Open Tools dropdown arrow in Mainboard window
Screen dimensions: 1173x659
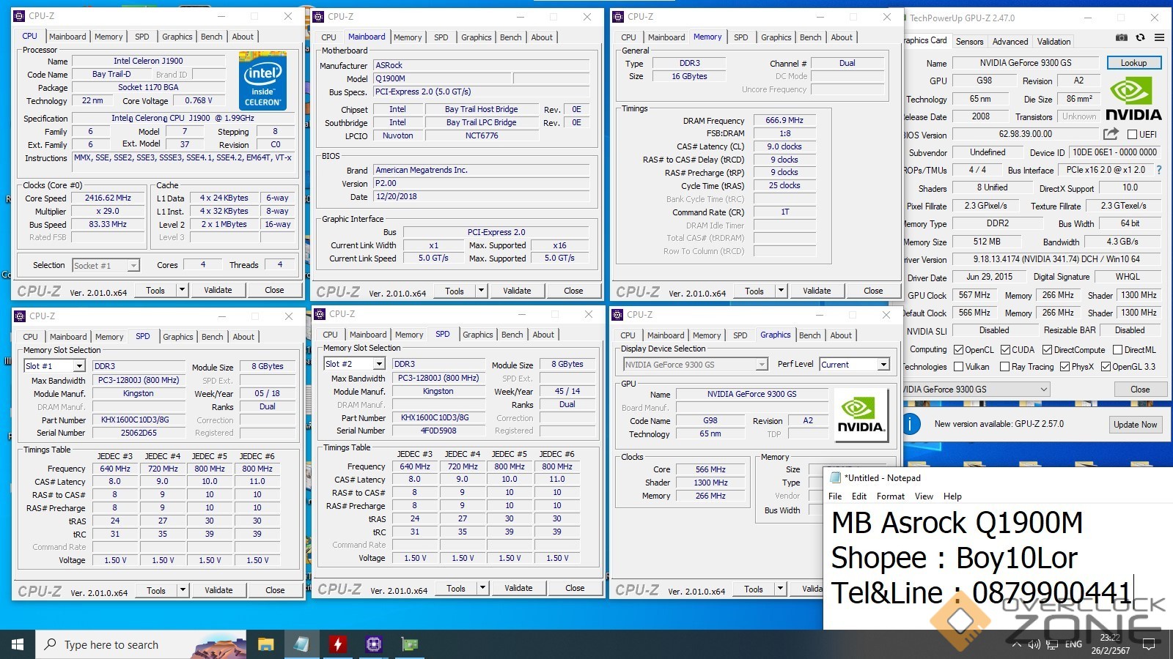tap(482, 291)
